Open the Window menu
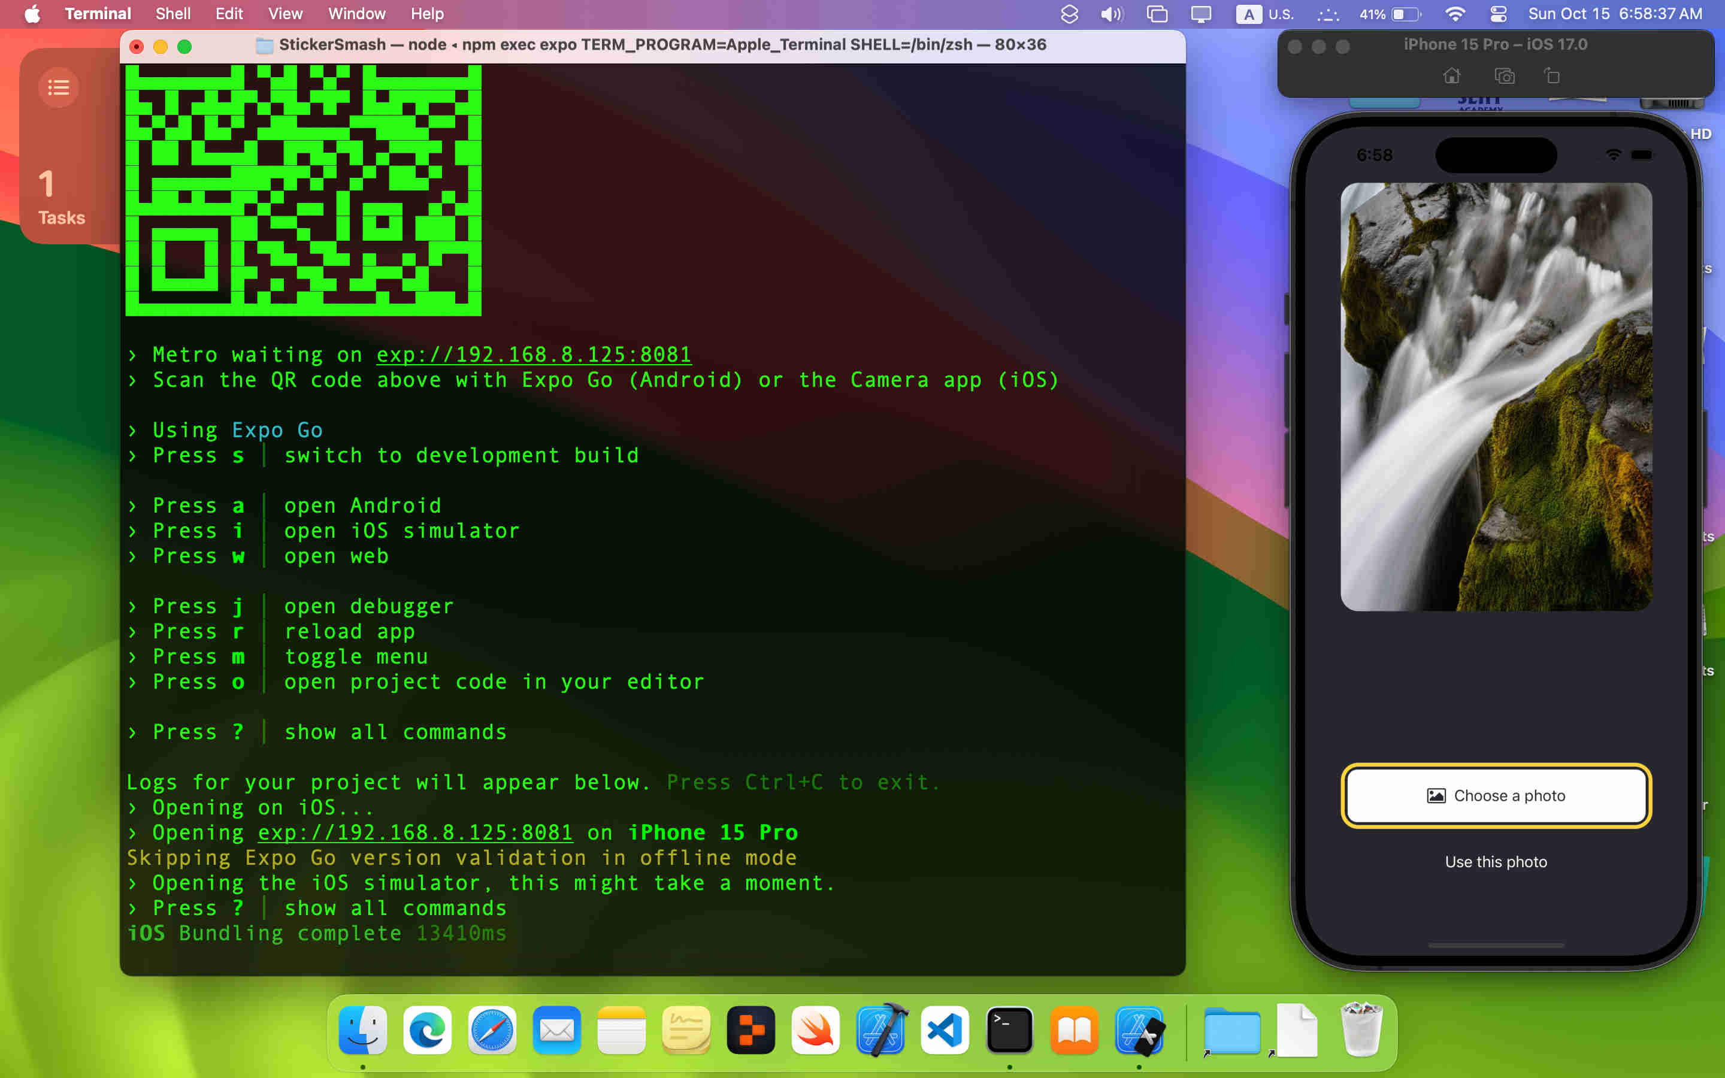The height and width of the screenshot is (1078, 1725). click(x=356, y=14)
